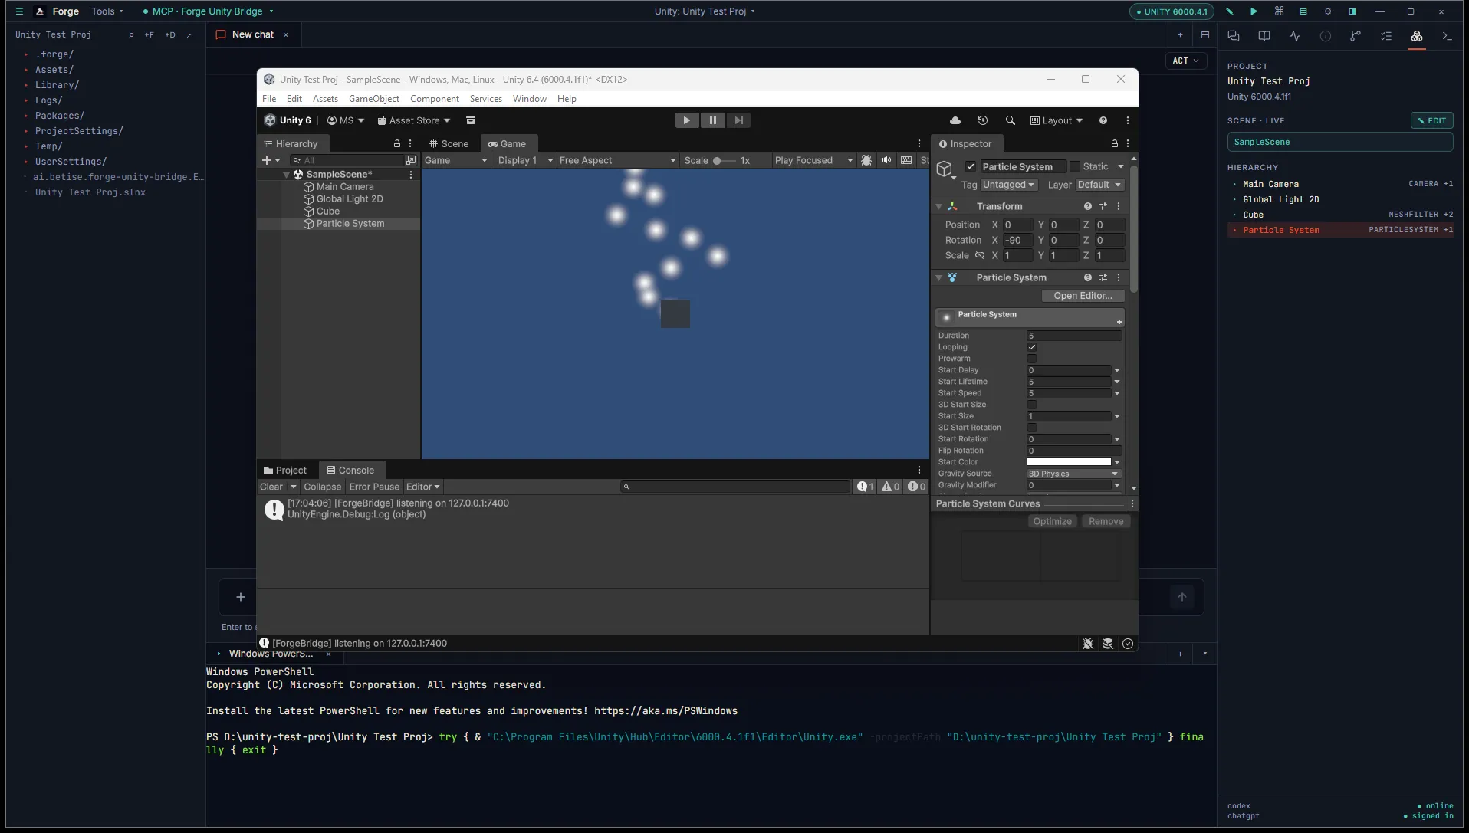Viewport: 1469px width, 833px height.
Task: Collapse the Transform component foldout
Action: (x=938, y=206)
